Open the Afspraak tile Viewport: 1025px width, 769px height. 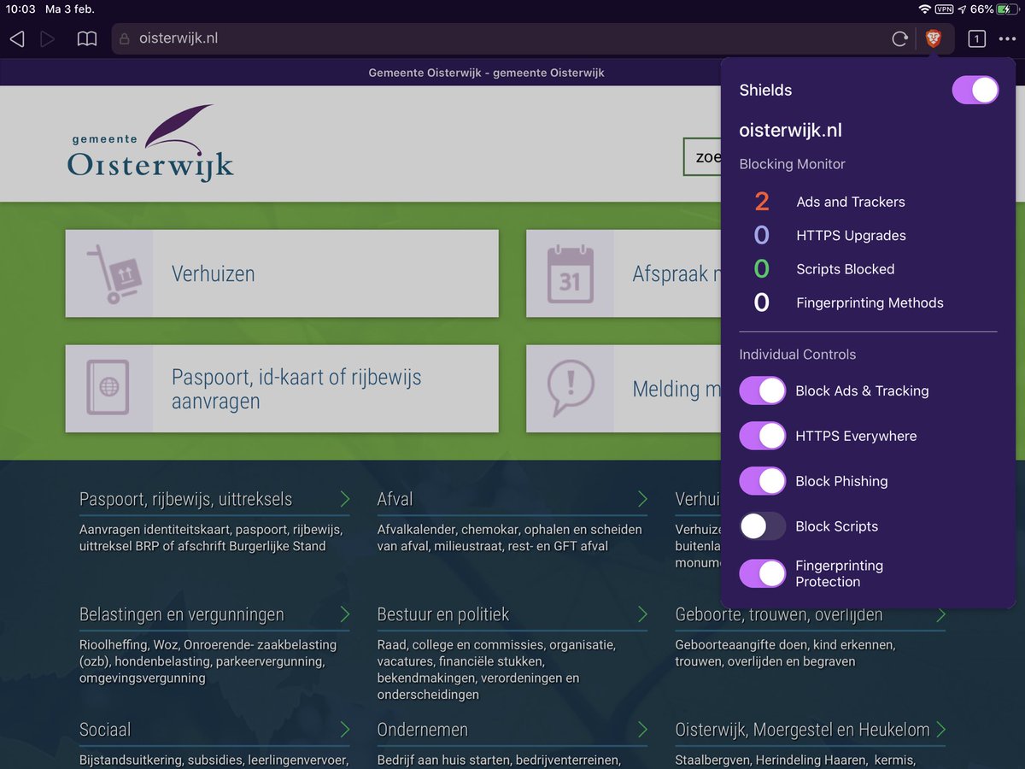click(624, 273)
